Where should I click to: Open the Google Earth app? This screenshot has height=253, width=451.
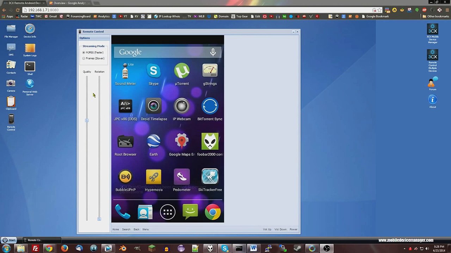(154, 145)
